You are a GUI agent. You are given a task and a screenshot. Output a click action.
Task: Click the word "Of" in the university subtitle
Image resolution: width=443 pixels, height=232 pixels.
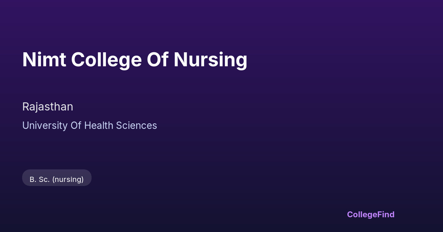[76, 126]
